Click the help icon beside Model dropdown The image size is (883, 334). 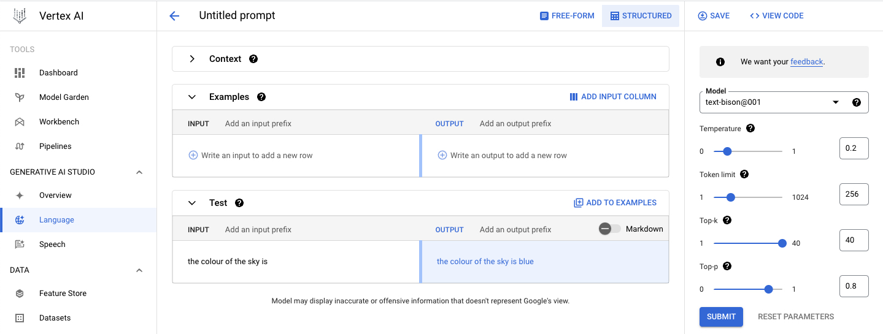coord(857,102)
